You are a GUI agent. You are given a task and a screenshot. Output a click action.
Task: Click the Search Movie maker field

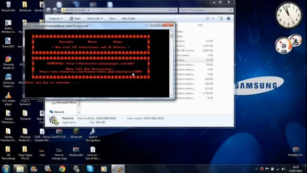(206, 10)
